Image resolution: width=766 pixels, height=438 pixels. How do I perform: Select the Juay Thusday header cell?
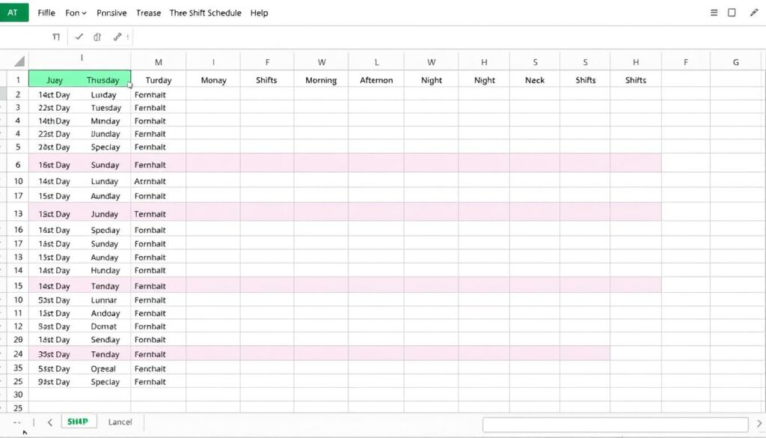click(79, 79)
